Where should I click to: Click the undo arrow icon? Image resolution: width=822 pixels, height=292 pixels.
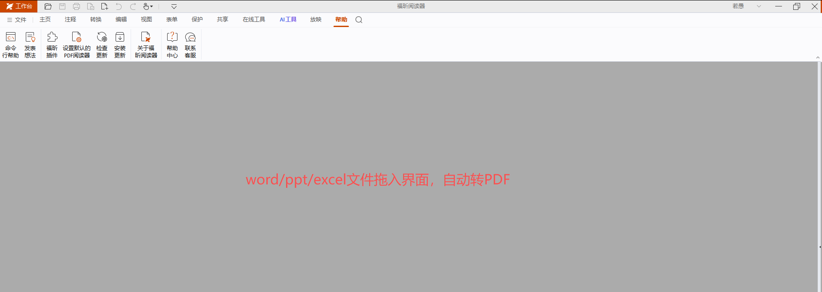(x=119, y=6)
